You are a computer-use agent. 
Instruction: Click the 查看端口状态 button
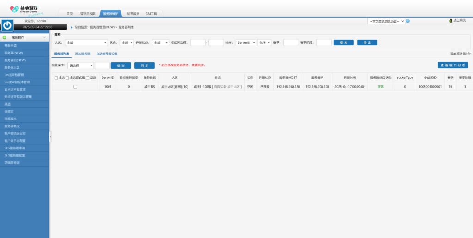coord(453,65)
